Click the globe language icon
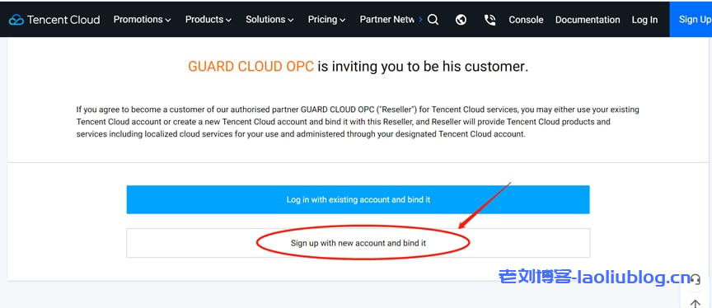 [x=461, y=20]
